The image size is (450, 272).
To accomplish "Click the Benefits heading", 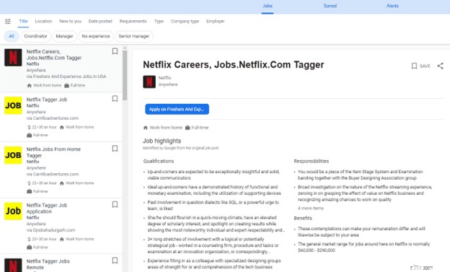I will 303,218.
